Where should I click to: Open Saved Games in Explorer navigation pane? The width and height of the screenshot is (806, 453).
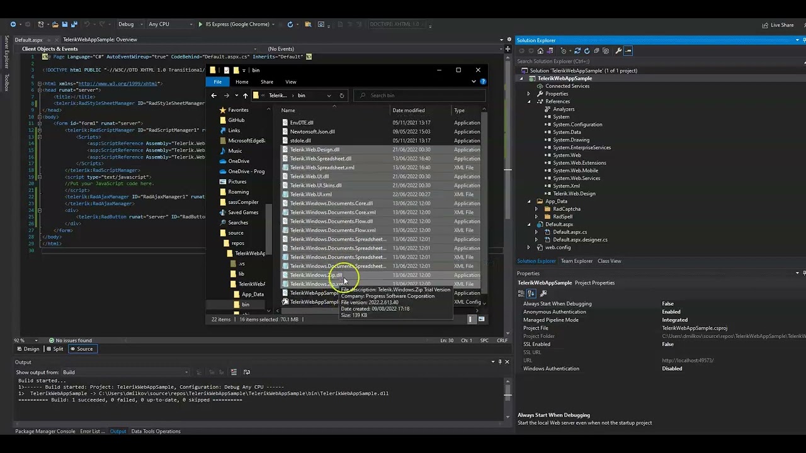[243, 213]
